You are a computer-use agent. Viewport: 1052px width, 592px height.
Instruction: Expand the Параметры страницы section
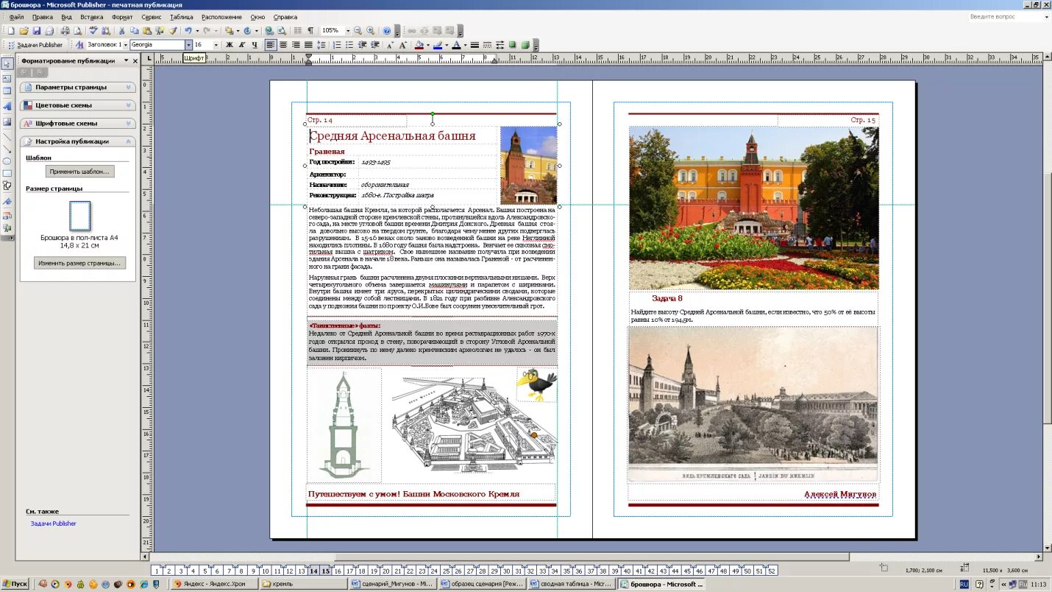77,87
